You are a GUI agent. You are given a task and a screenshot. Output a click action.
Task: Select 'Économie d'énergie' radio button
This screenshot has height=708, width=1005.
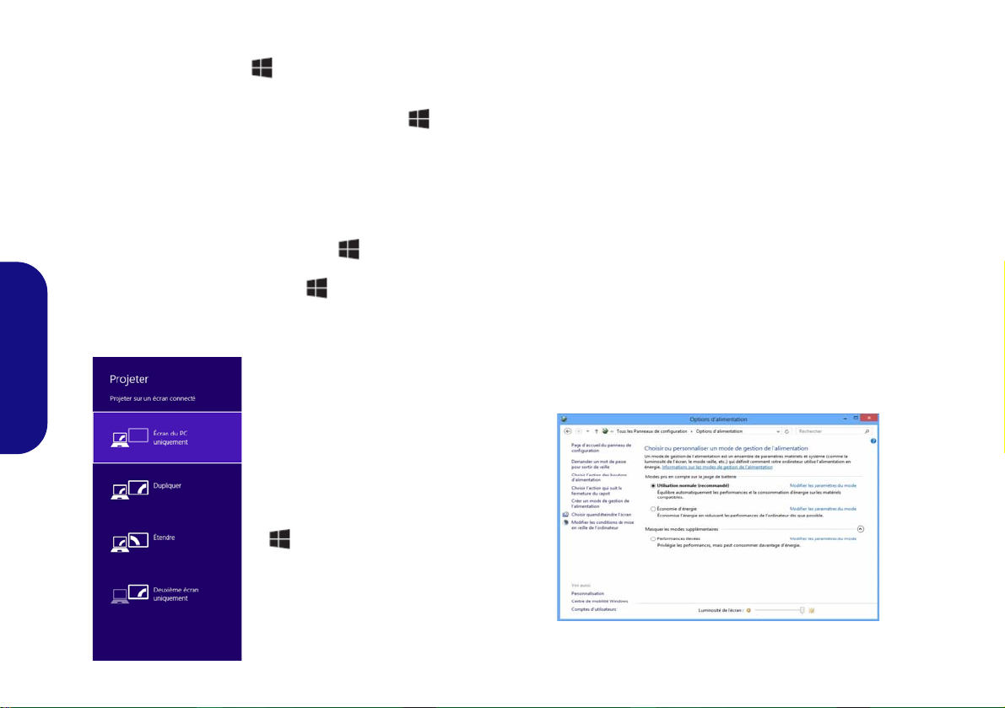pyautogui.click(x=653, y=509)
